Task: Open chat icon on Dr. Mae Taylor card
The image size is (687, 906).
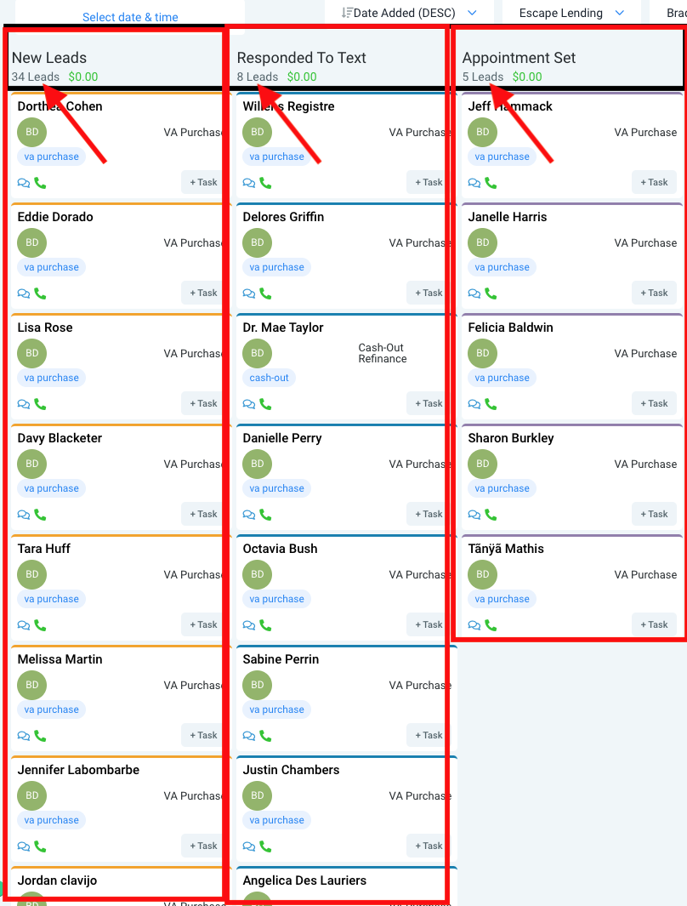Action: point(249,404)
